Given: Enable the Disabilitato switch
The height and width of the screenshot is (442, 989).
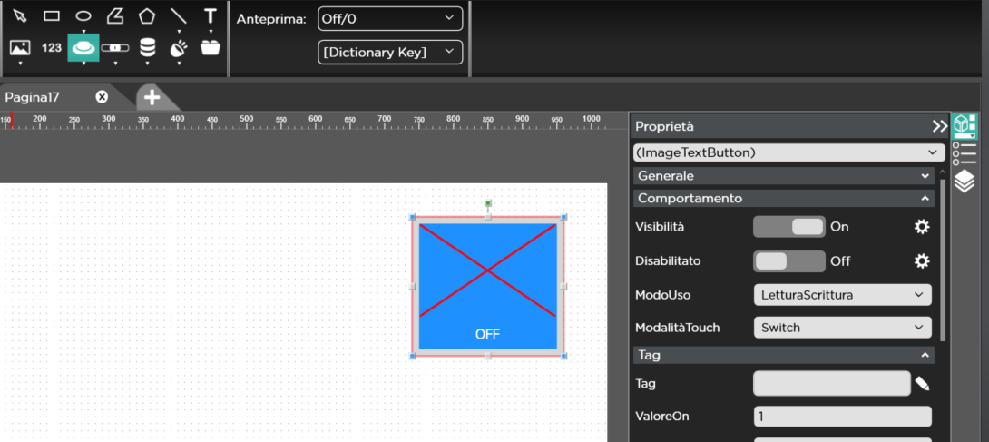Looking at the screenshot, I should (x=788, y=261).
